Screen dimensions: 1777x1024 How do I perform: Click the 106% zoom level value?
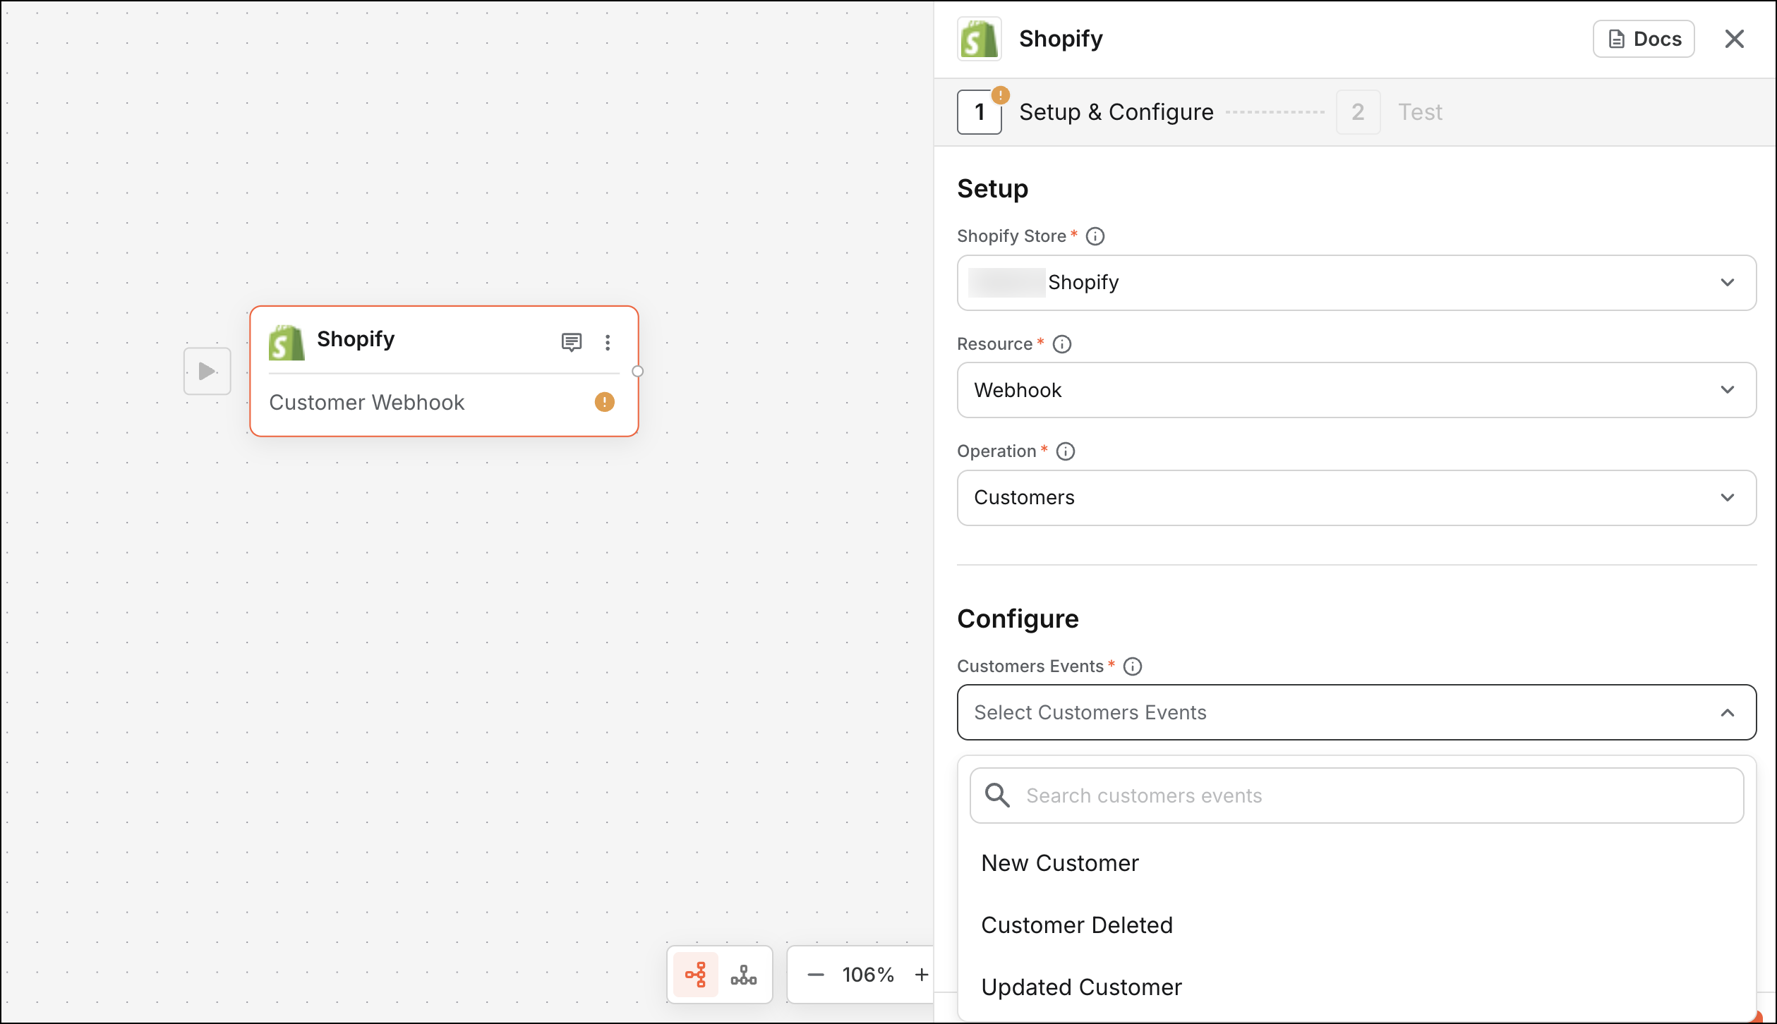point(868,975)
